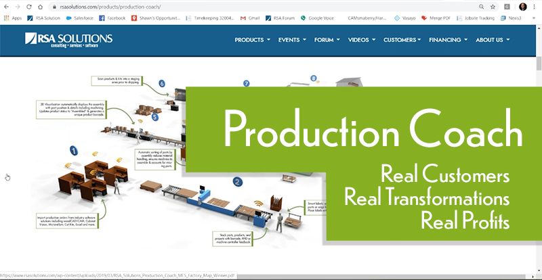The image size is (542, 280).
Task: Click the zoom magnifier icon in address bar
Action: click(481, 7)
